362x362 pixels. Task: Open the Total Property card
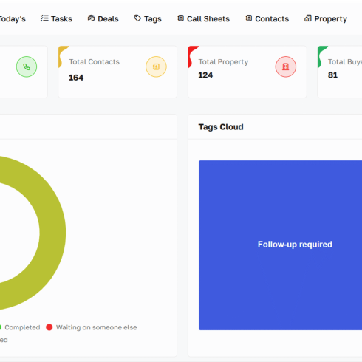pos(247,72)
